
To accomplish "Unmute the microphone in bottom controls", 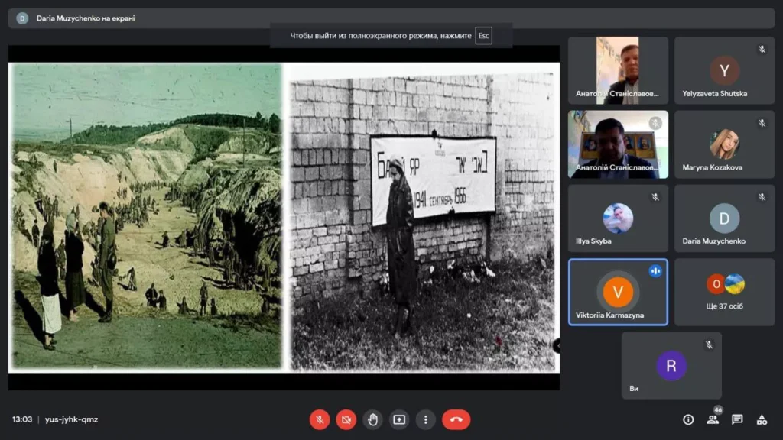I will click(320, 419).
